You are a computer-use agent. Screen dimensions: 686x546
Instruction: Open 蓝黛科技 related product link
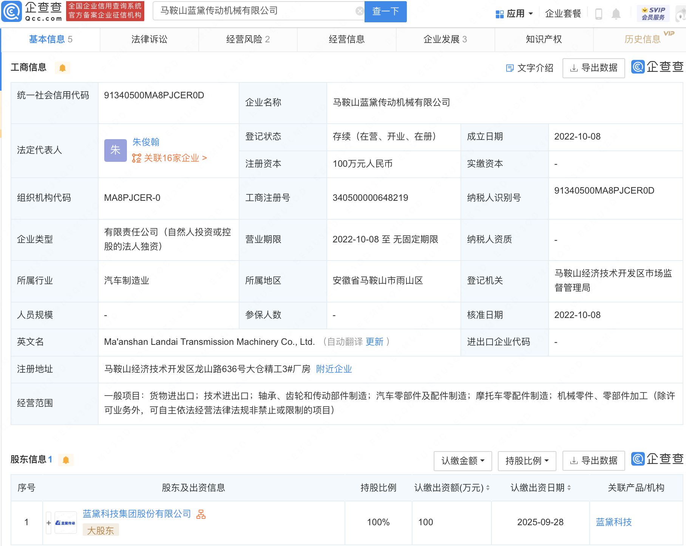point(613,522)
